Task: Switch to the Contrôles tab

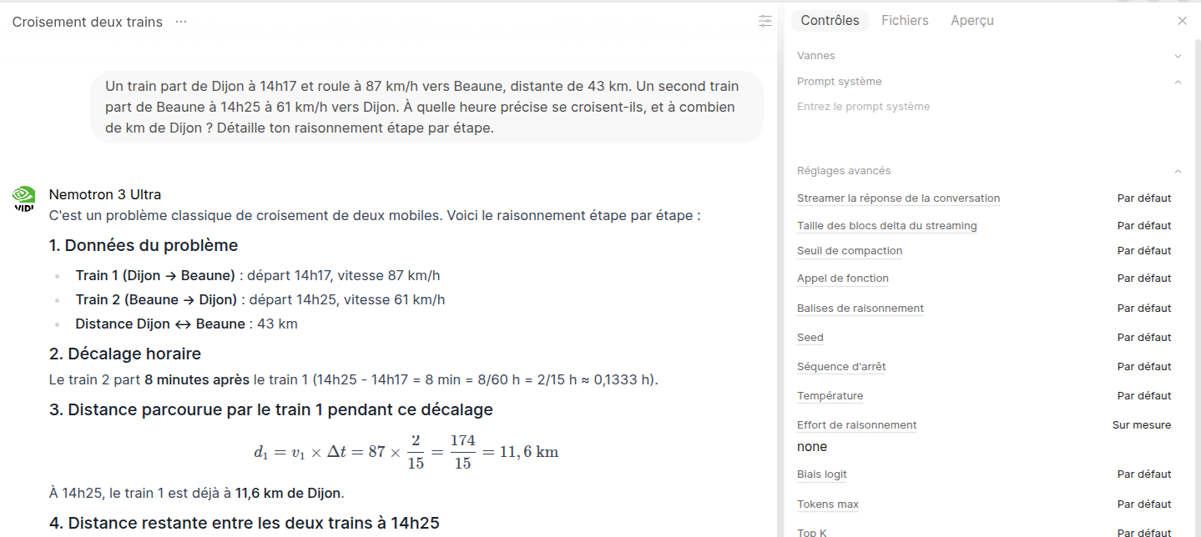Action: (830, 21)
